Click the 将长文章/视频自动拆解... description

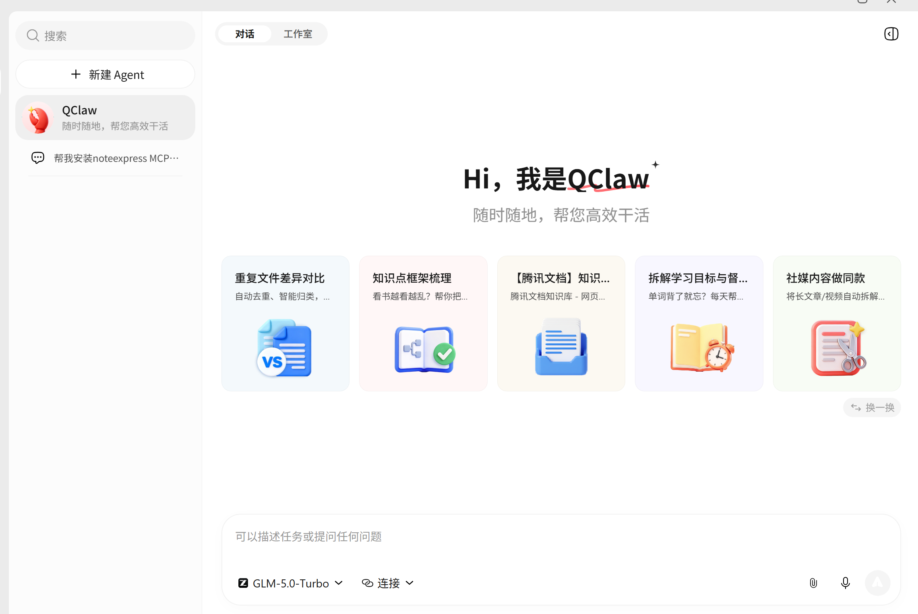(835, 297)
